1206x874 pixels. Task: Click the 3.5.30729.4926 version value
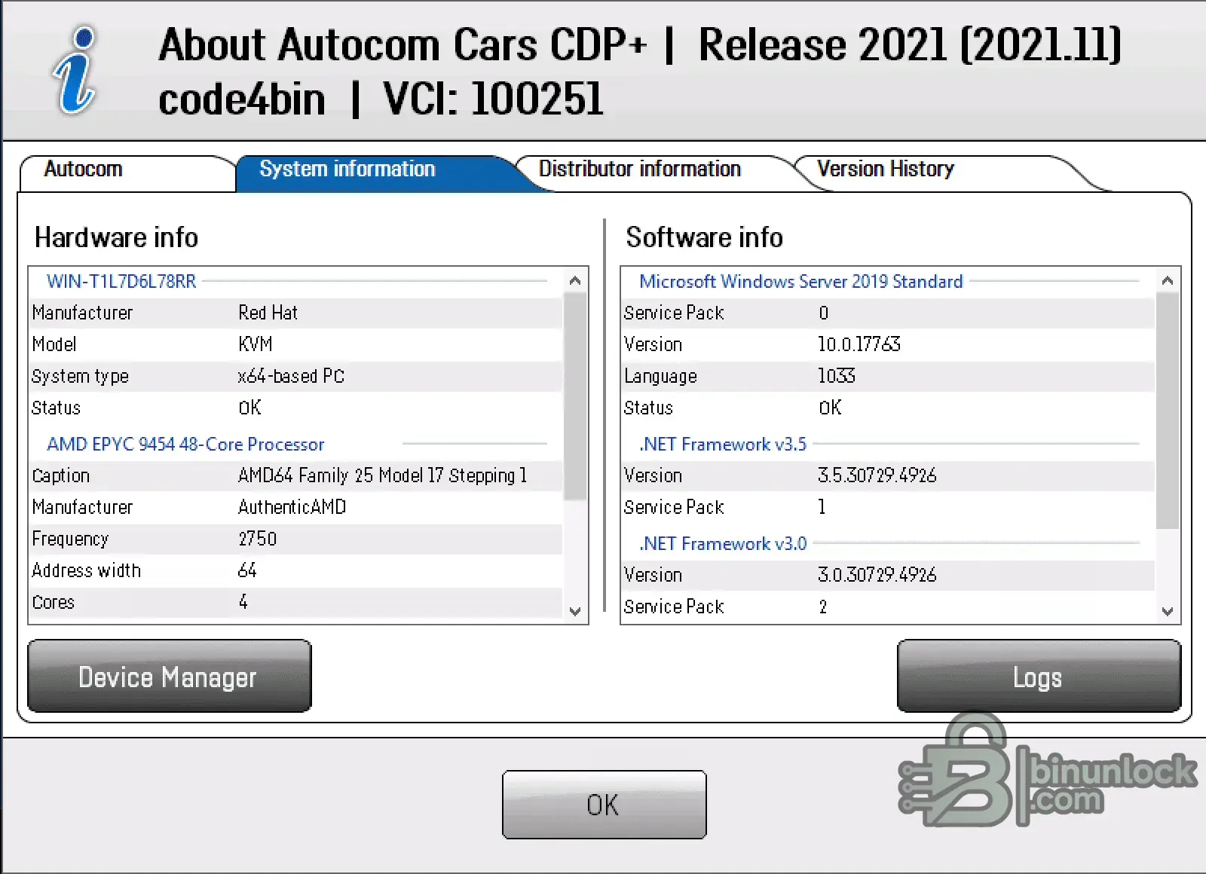(877, 475)
